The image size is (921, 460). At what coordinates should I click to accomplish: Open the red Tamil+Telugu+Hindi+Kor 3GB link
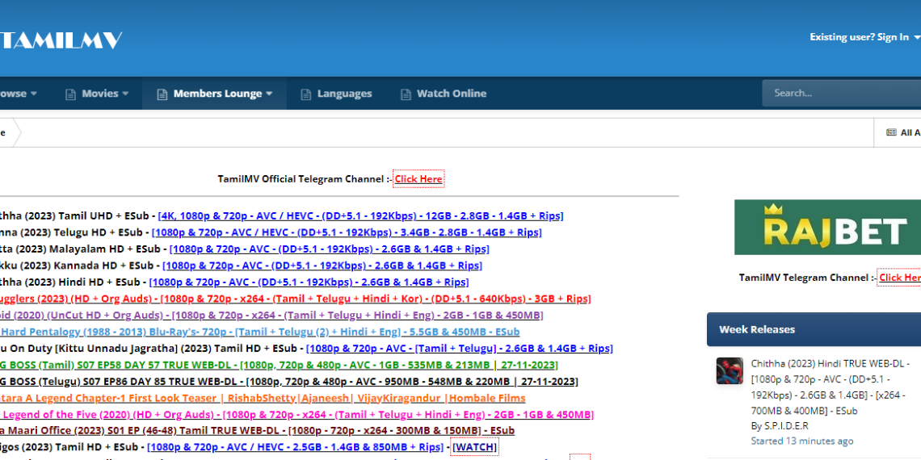pos(295,299)
